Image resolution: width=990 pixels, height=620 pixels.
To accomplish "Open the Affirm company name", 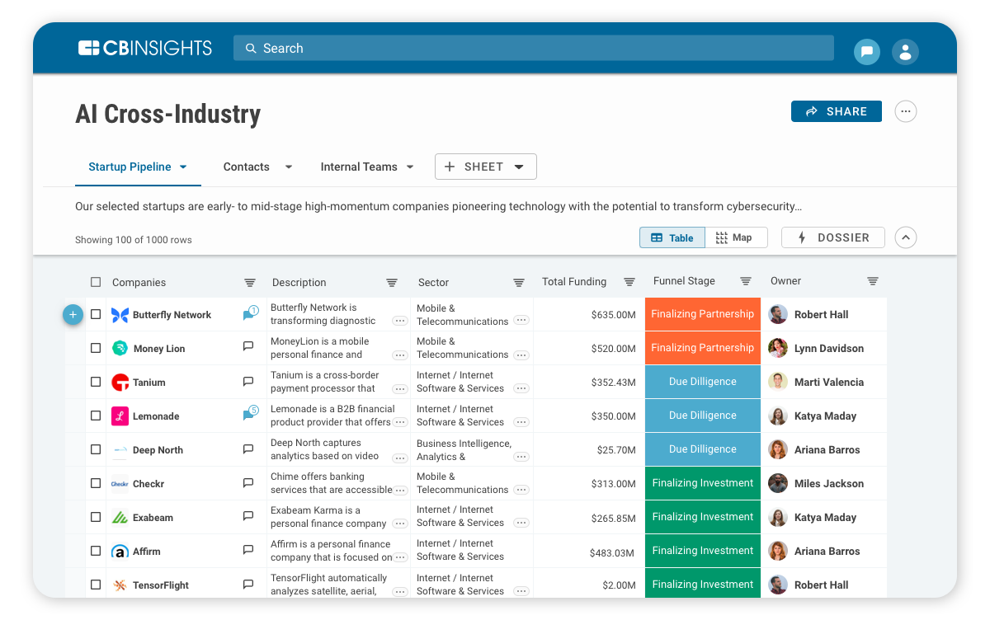I will click(x=147, y=552).
